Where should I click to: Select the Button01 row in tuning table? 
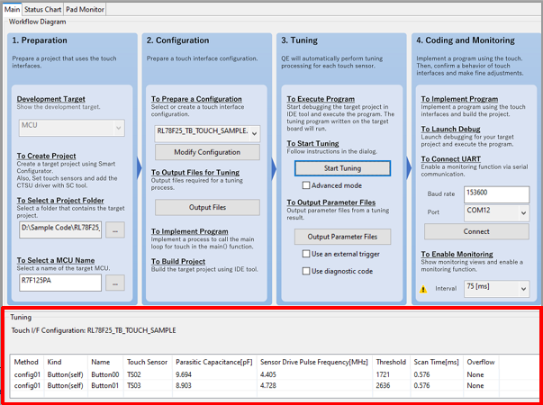coord(104,384)
